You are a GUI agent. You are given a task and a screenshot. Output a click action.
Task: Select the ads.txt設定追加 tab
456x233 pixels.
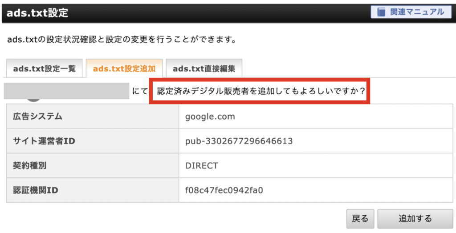point(124,69)
